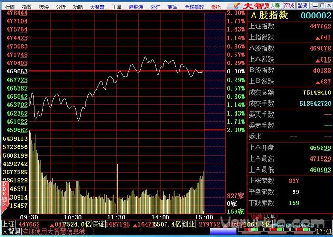The width and height of the screenshot is (333, 237).
Task: Minimize the 大智慧 window
Action: 316,5
